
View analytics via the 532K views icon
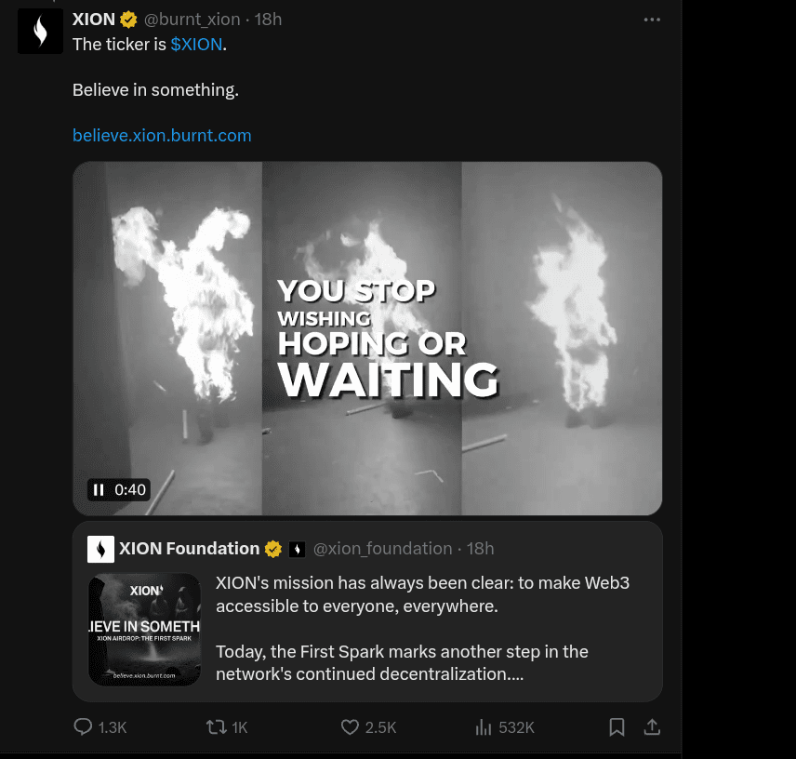tap(484, 726)
